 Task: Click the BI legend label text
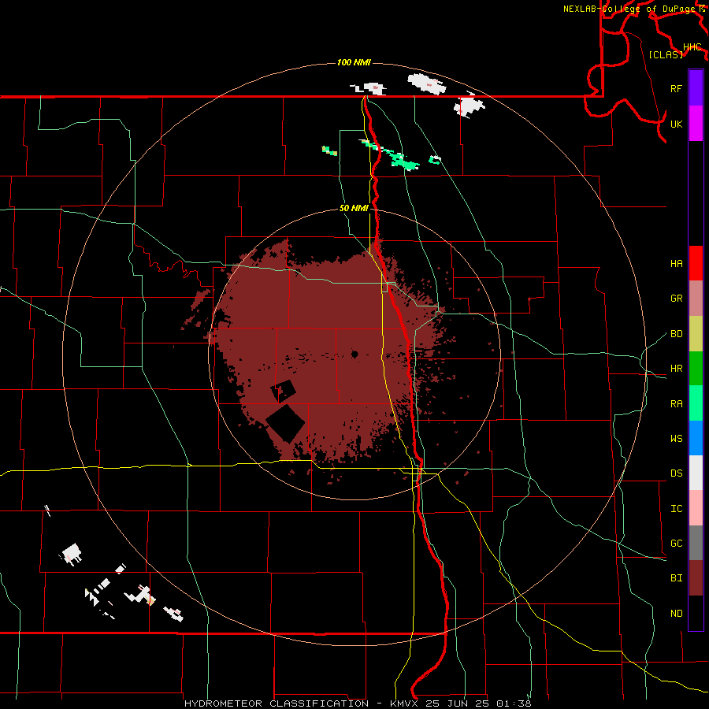tap(677, 578)
